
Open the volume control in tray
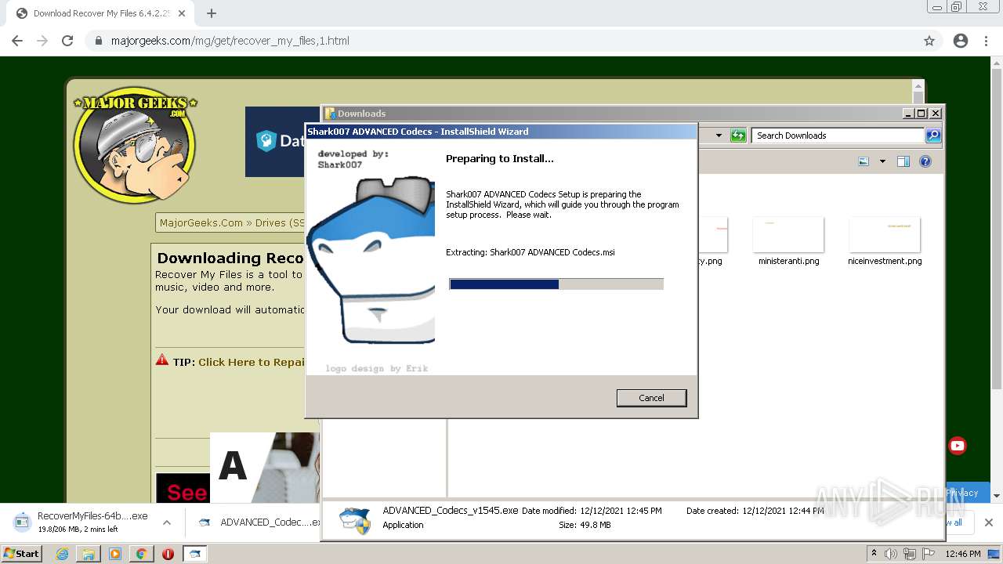click(890, 554)
